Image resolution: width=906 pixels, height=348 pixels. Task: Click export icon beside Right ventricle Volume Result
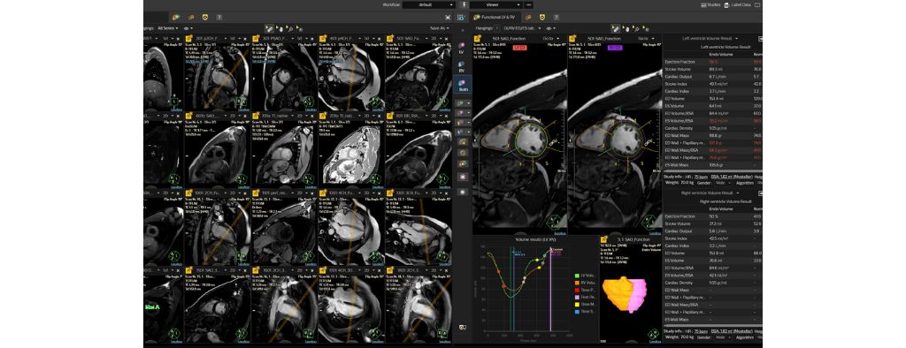760,193
